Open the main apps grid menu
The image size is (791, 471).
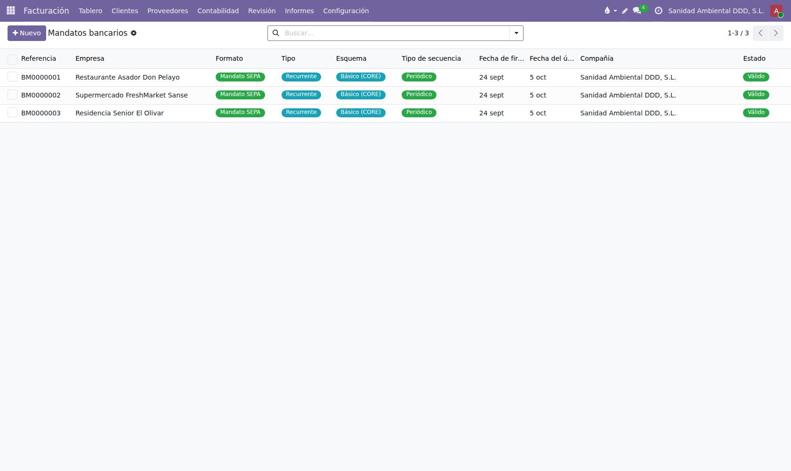[10, 10]
